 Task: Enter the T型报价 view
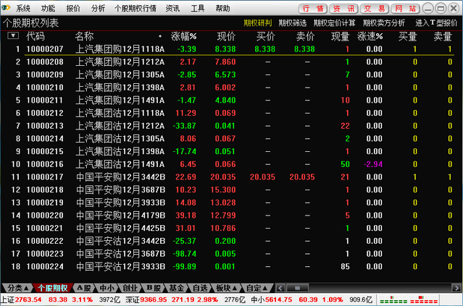click(x=435, y=22)
